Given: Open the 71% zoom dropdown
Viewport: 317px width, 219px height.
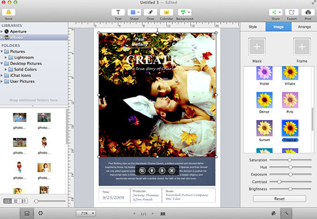Looking at the screenshot, I should click(x=86, y=213).
